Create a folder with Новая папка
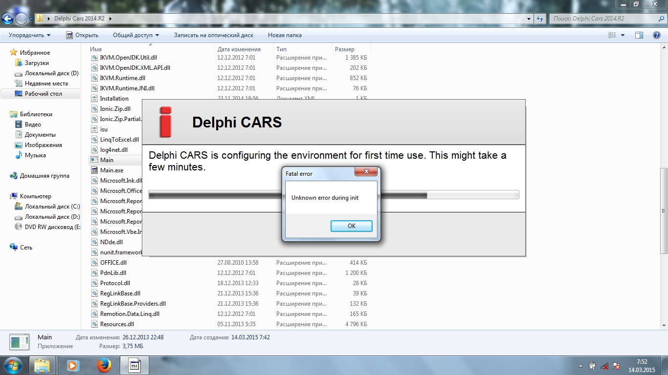The height and width of the screenshot is (375, 668). [x=285, y=35]
